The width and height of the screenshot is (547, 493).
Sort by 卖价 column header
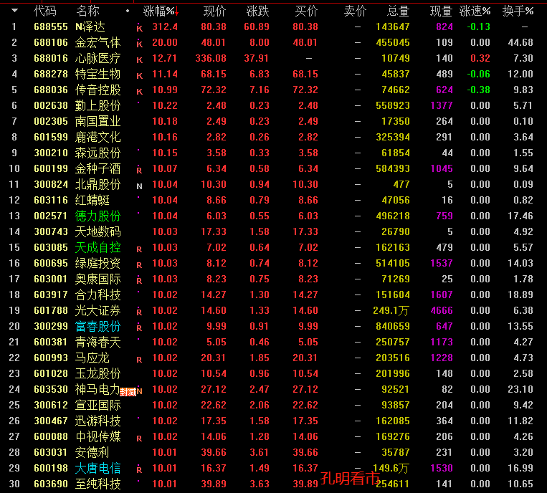coord(355,11)
